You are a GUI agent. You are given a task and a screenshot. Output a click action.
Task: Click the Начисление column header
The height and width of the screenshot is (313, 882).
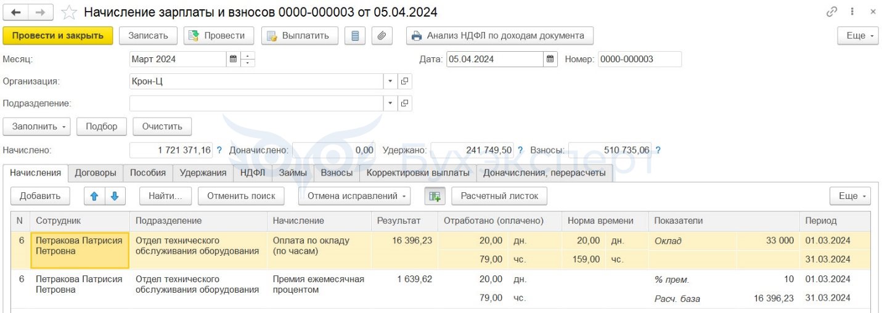(319, 221)
